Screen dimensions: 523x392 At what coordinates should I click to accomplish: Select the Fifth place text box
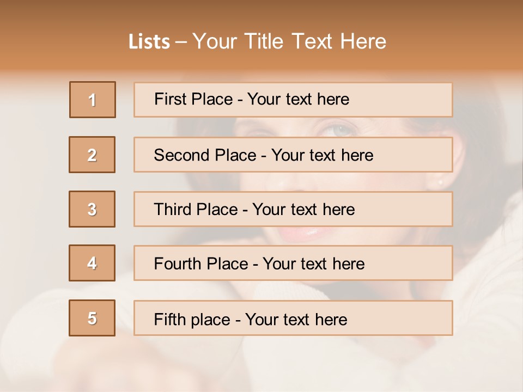coord(293,318)
